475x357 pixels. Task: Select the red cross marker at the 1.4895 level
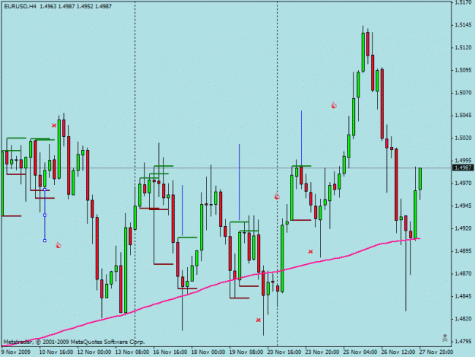pos(311,251)
